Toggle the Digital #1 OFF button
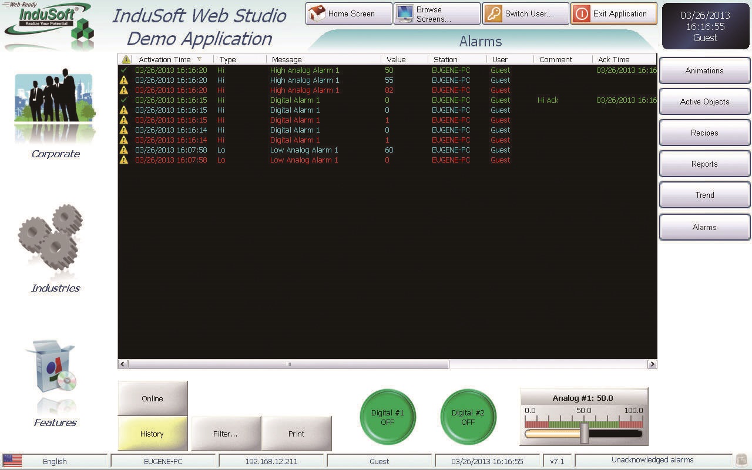The width and height of the screenshot is (752, 470). (x=388, y=417)
